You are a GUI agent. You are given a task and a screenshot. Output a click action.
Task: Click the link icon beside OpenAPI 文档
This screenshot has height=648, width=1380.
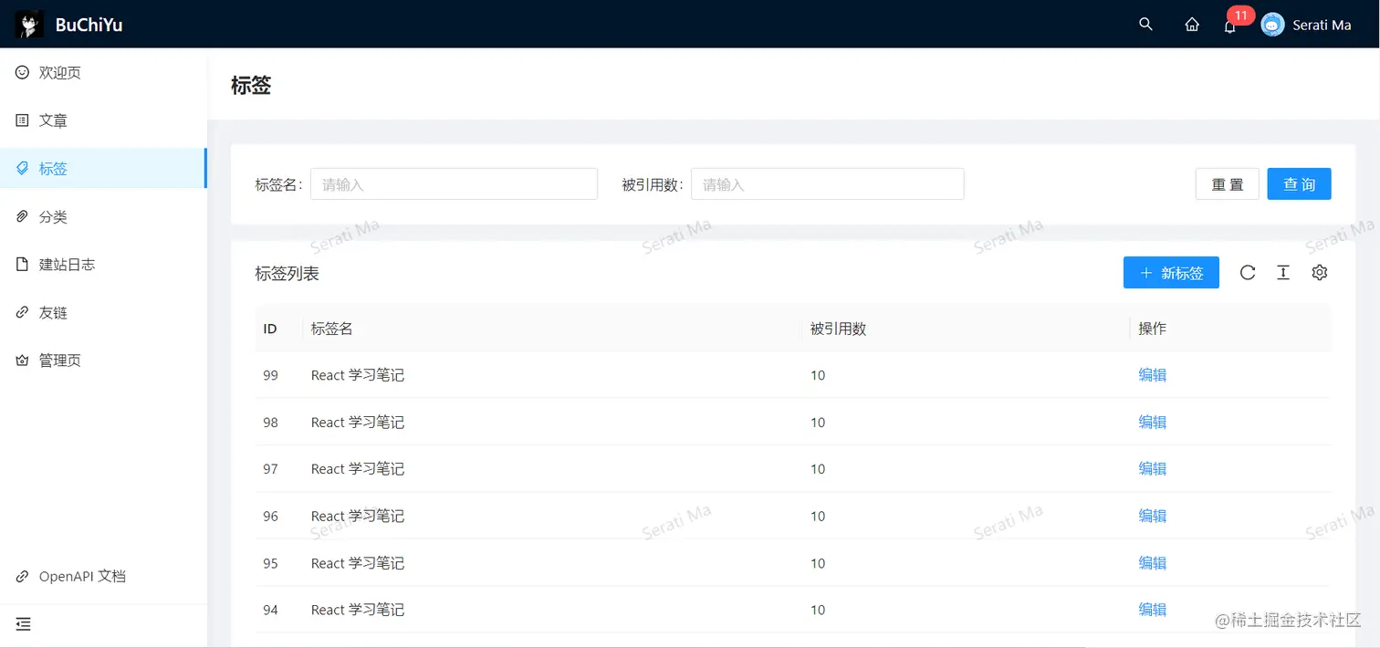tap(23, 577)
